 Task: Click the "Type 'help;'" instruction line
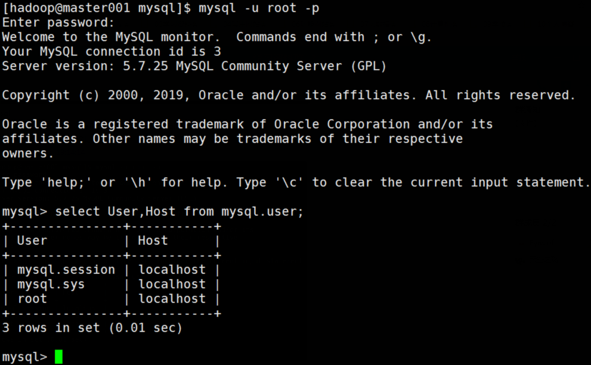coord(296,182)
